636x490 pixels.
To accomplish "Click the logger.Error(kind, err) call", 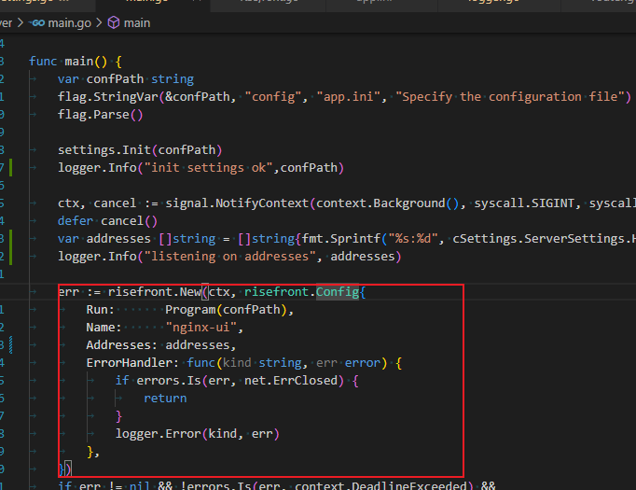I will coord(197,434).
